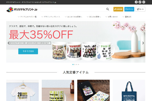Open the Twitter social icon
Viewport: 152px width, 101px height.
(140, 2)
